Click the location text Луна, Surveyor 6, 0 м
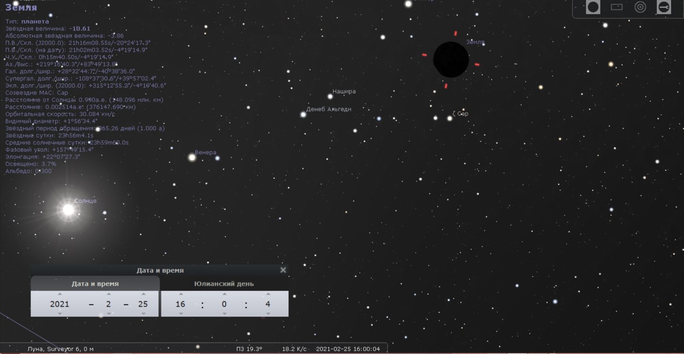Image resolution: width=684 pixels, height=354 pixels. pyautogui.click(x=60, y=349)
